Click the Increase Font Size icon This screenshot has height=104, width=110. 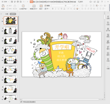(75, 6)
